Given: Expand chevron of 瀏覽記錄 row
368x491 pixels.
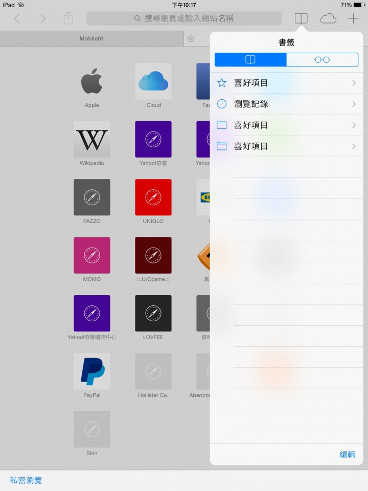Looking at the screenshot, I should point(354,104).
